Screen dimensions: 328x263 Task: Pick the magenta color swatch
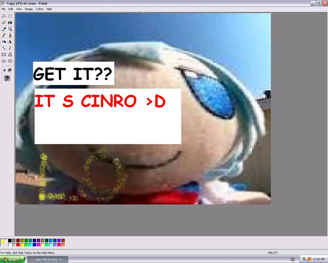point(38,245)
